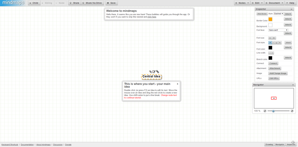Open Keyboard Shortcuts link in footer
Image resolution: width=298 pixels, height=147 pixels.
10,145
